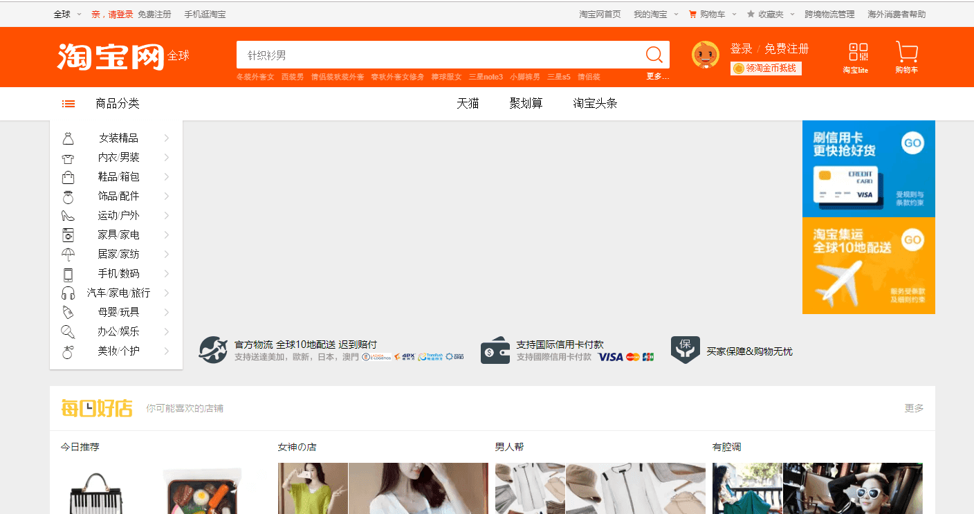Expand the 母婴/玩具 category chevron
The width and height of the screenshot is (974, 514).
tap(167, 313)
